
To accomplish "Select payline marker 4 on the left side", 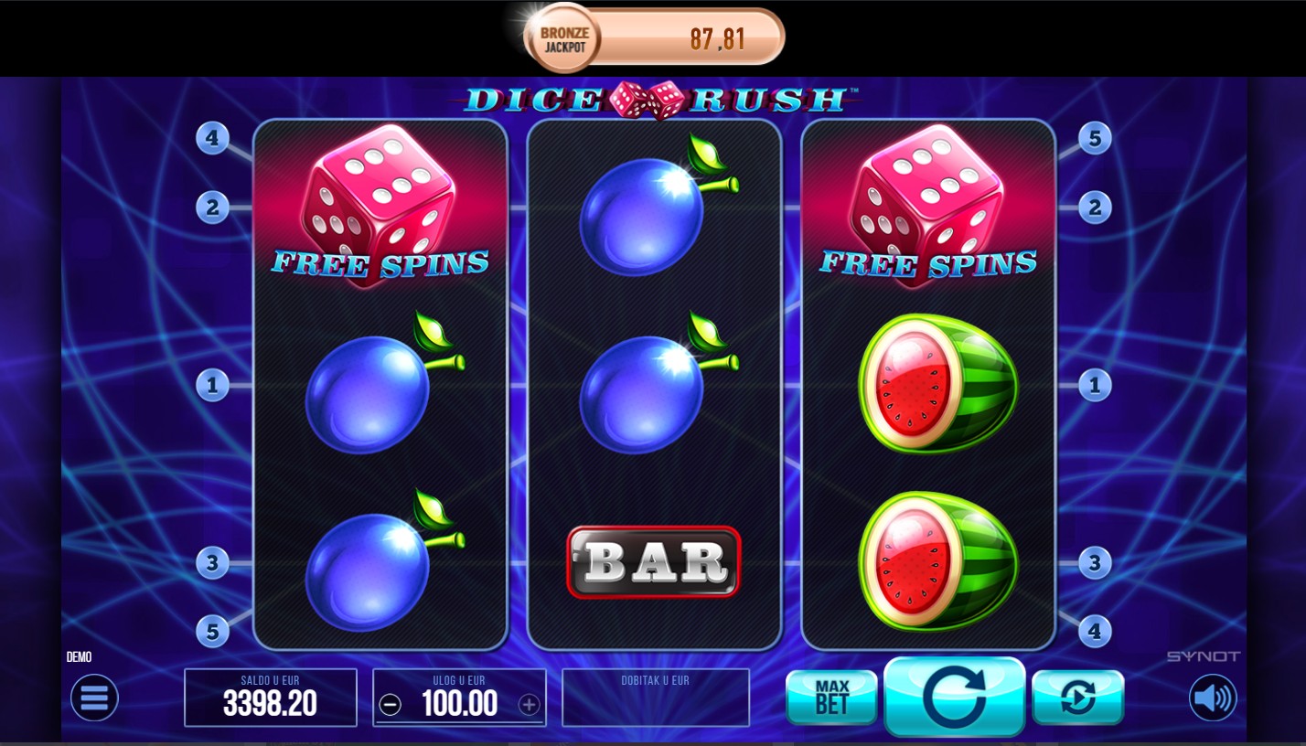I will point(212,139).
